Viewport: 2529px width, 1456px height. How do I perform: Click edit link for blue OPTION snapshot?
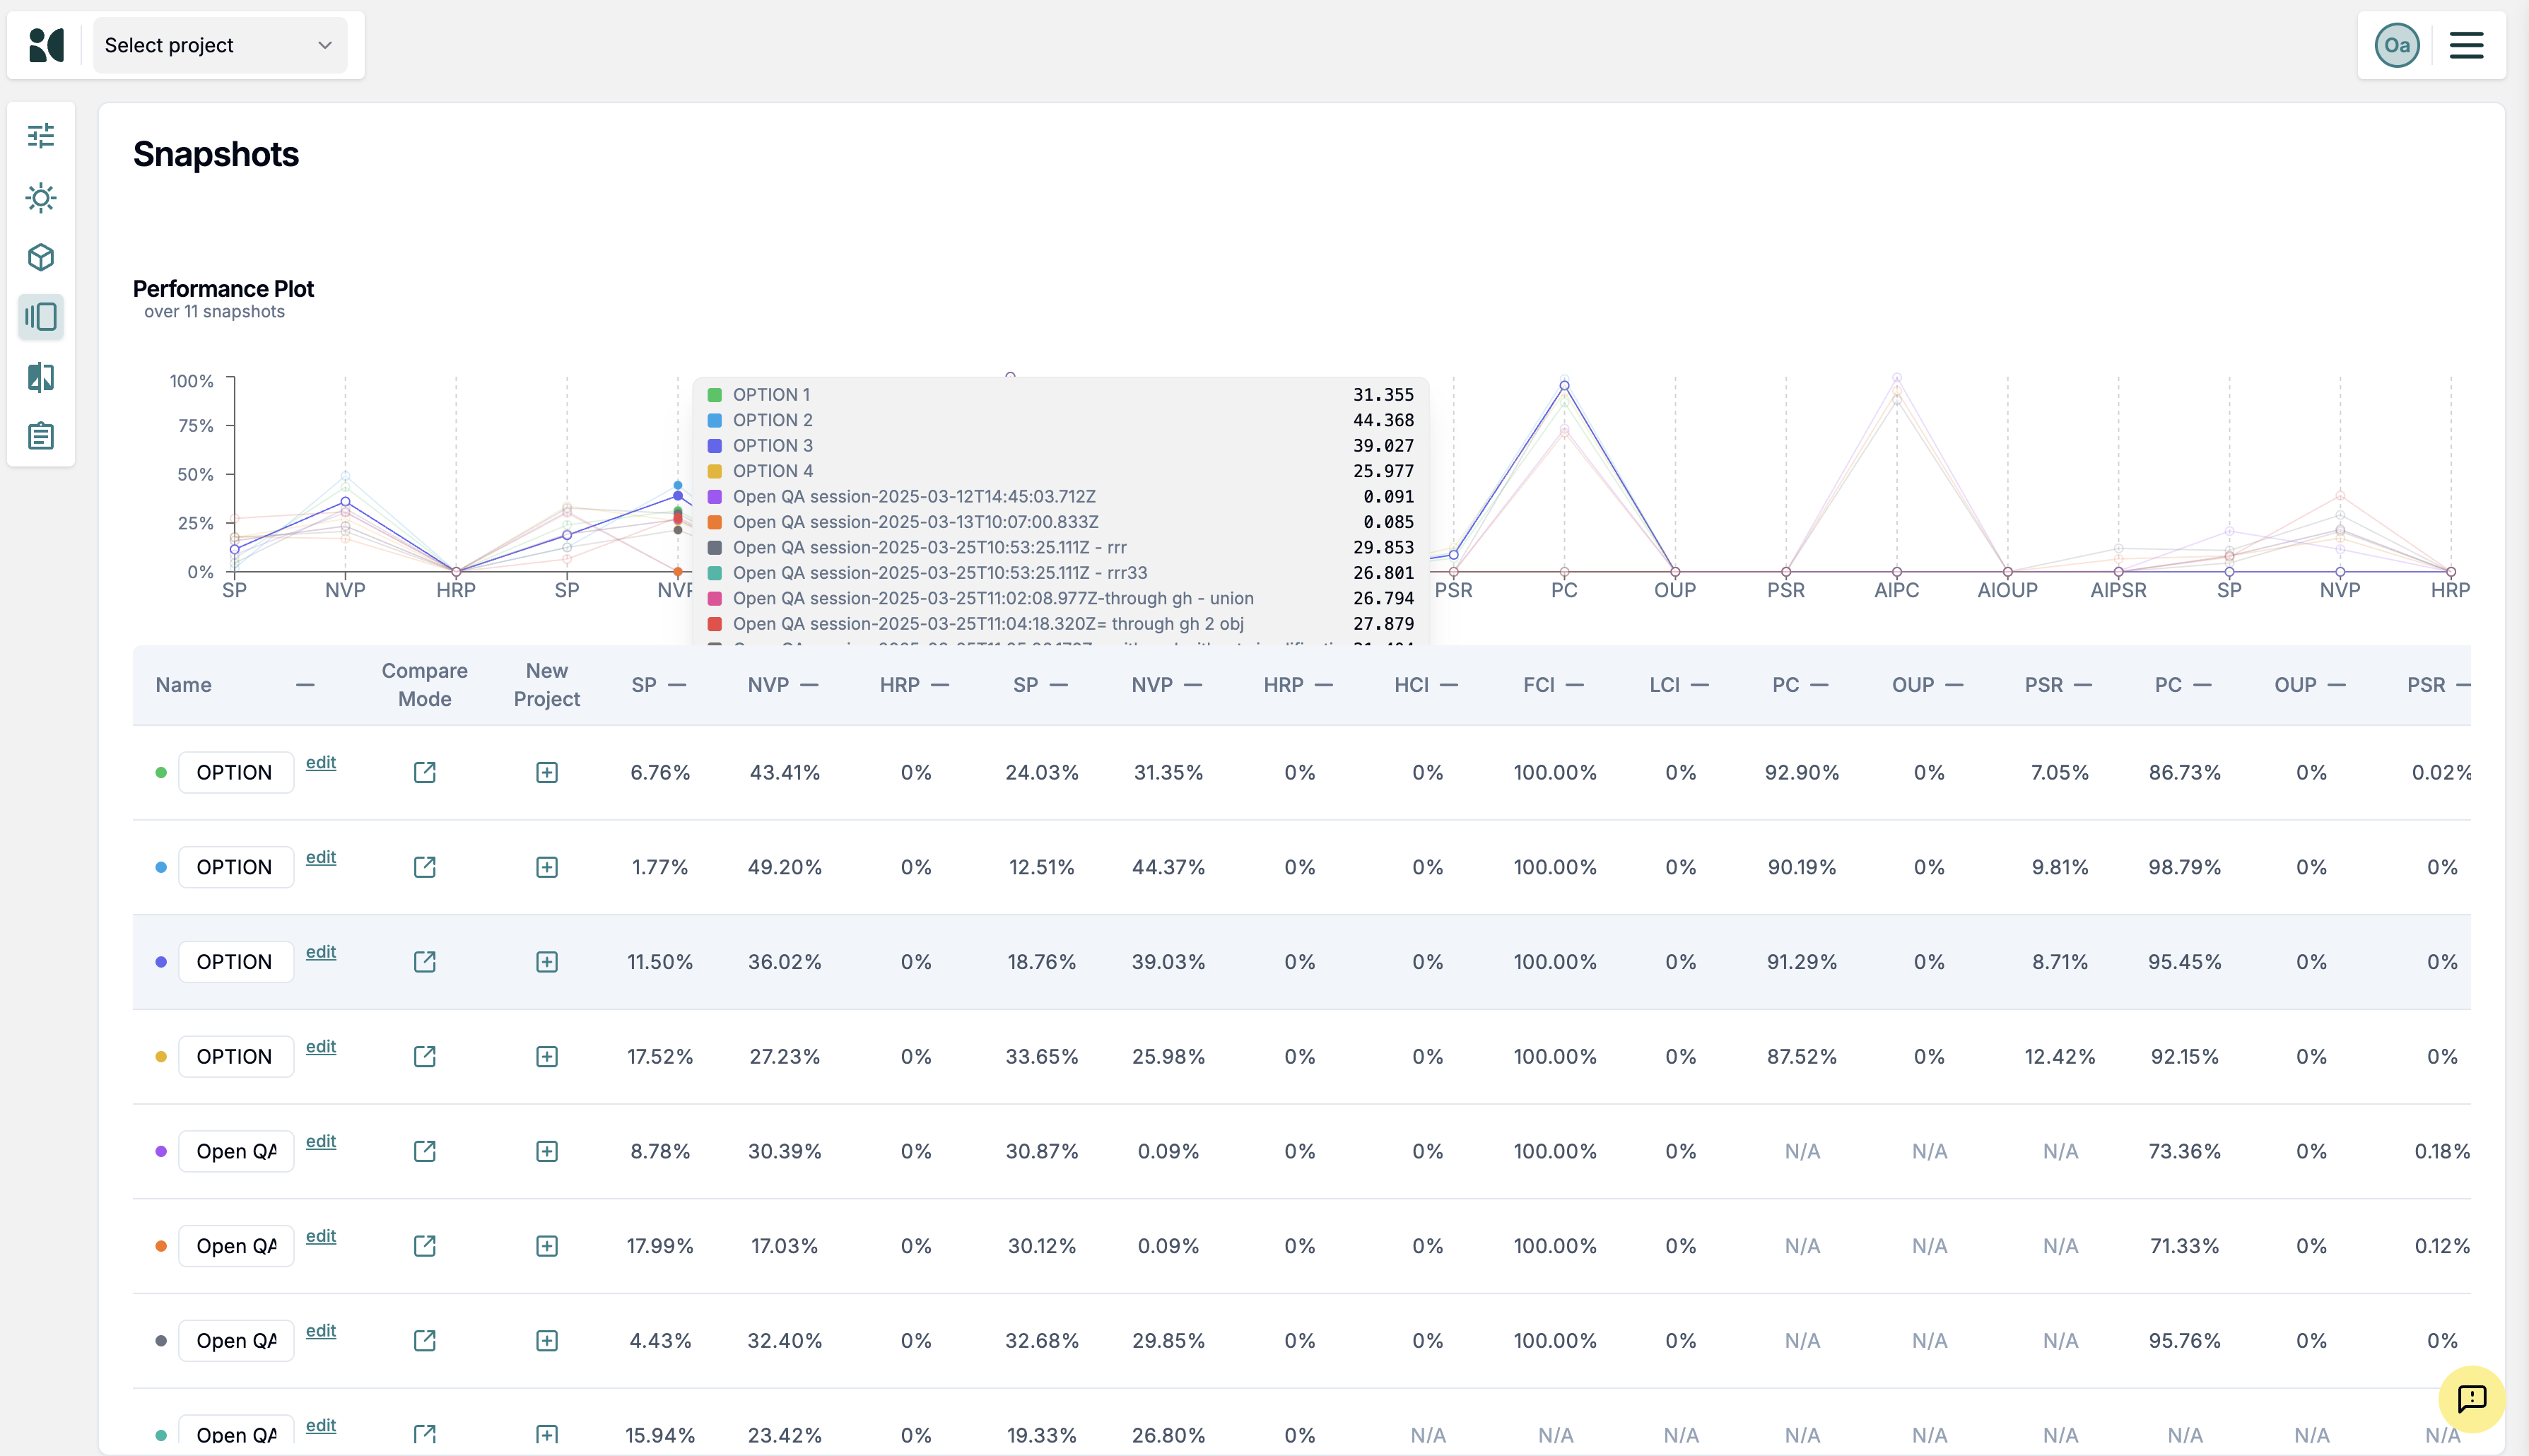click(320, 857)
